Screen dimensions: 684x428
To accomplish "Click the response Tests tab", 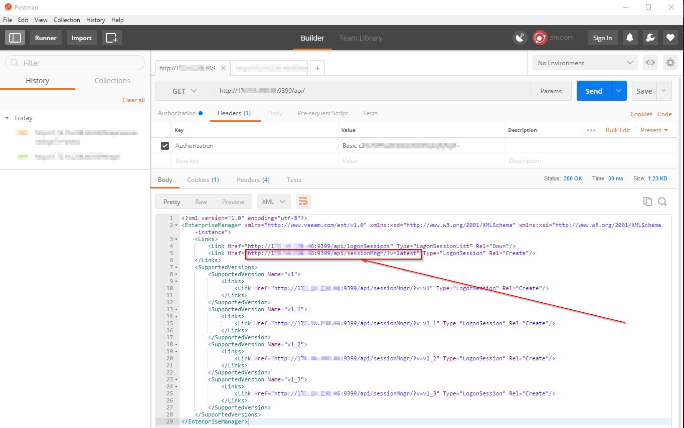I will [x=294, y=180].
